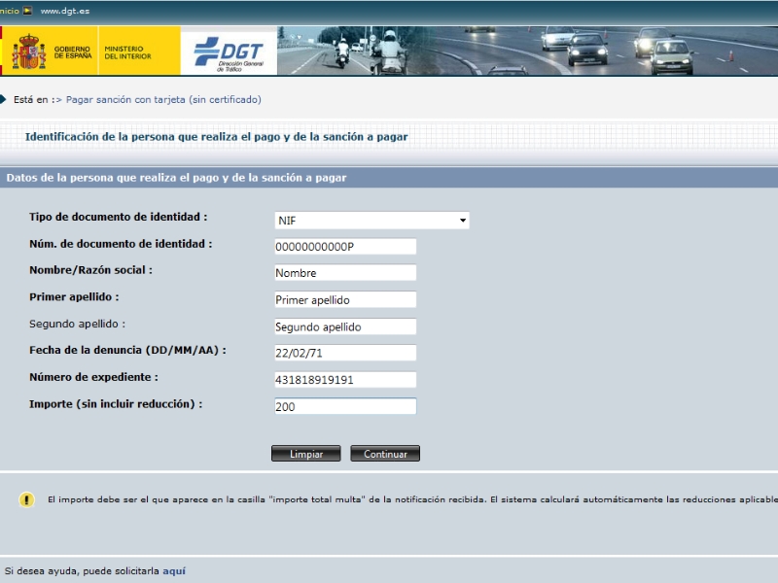This screenshot has height=583, width=778.
Task: Click the Nombre/Razón social label
Action: tap(90, 270)
